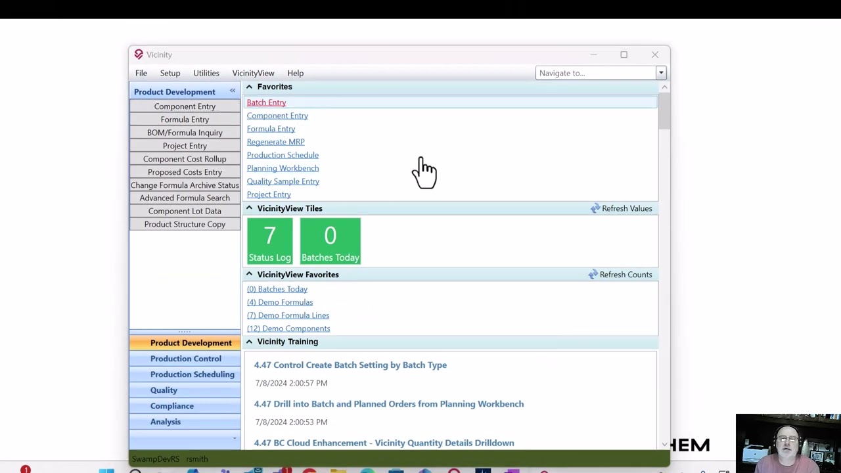Click the Refresh Counts label
The height and width of the screenshot is (473, 841).
pyautogui.click(x=625, y=275)
